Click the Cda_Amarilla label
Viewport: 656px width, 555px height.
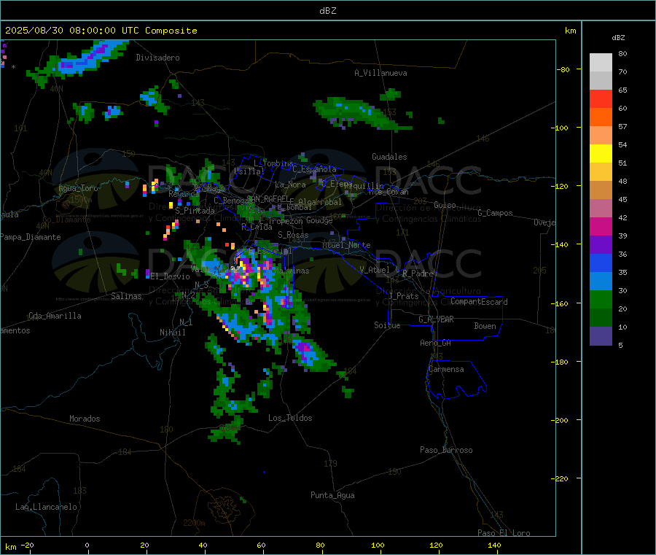pyautogui.click(x=55, y=316)
